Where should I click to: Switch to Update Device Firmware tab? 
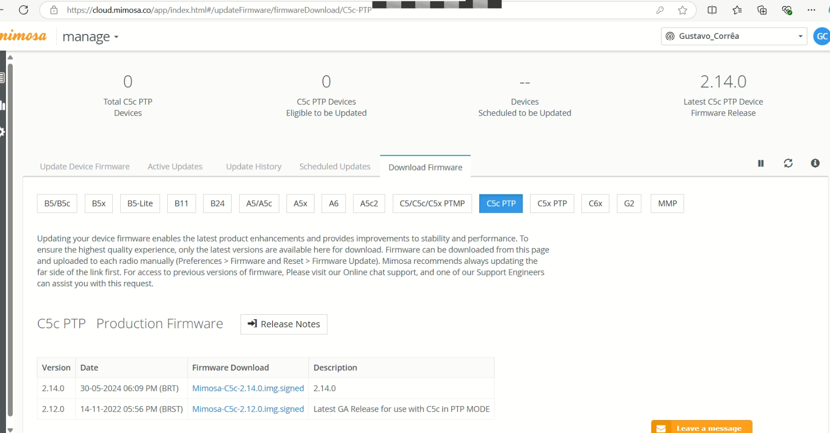[85, 167]
